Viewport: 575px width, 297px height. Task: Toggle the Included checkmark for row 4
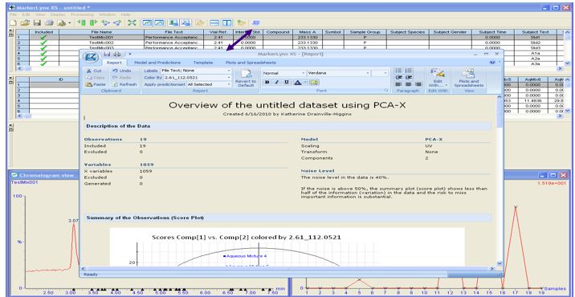[x=43, y=53]
